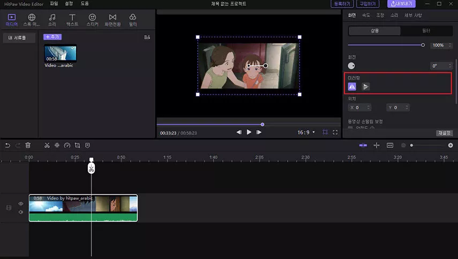Add a marker with the marker icon
This screenshot has height=259, width=458.
click(x=87, y=145)
